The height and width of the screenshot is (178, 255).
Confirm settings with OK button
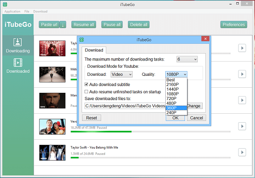pyautogui.click(x=175, y=118)
